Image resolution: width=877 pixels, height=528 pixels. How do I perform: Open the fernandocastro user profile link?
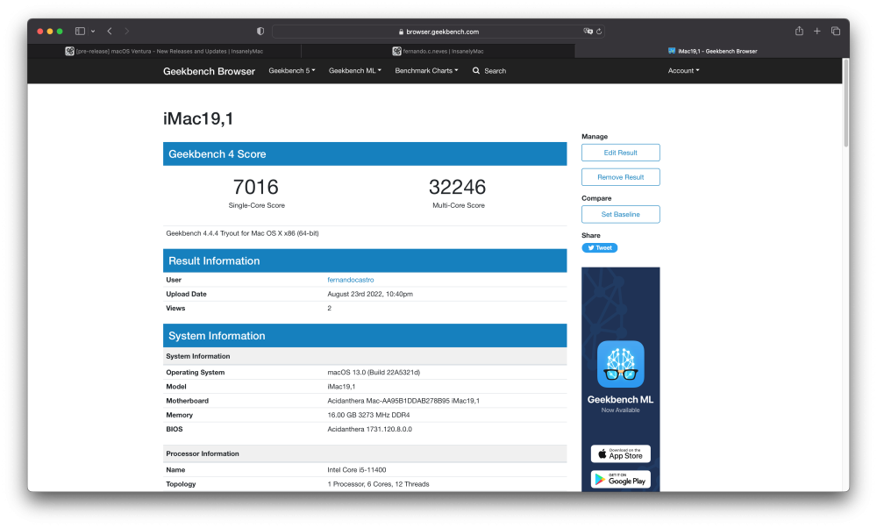click(351, 280)
